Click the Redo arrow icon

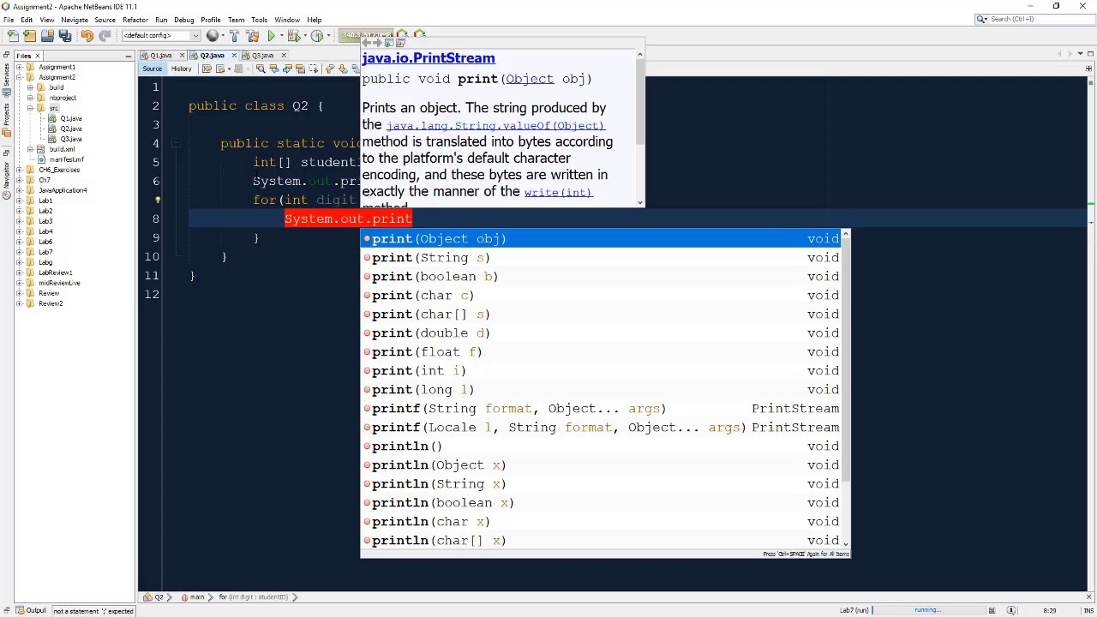tap(105, 36)
